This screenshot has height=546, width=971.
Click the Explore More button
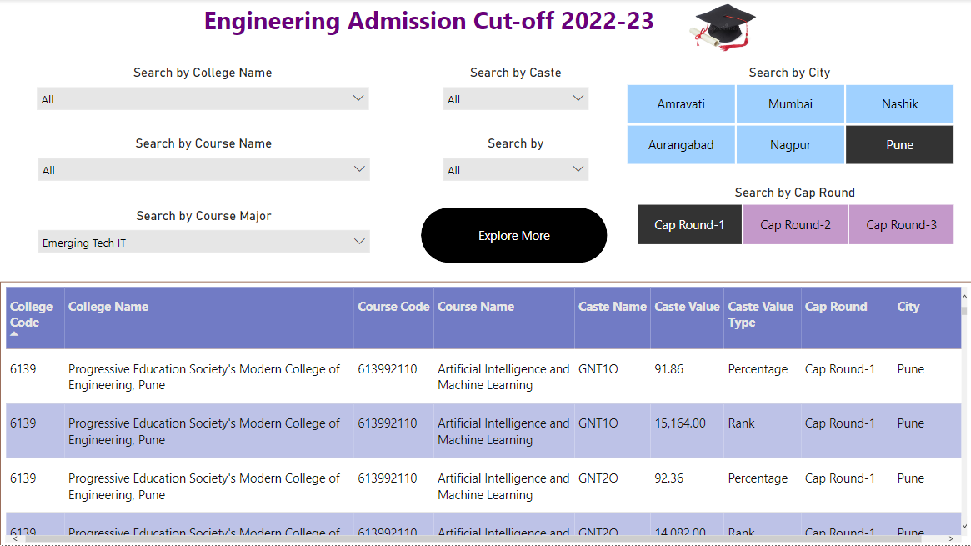[x=513, y=235]
